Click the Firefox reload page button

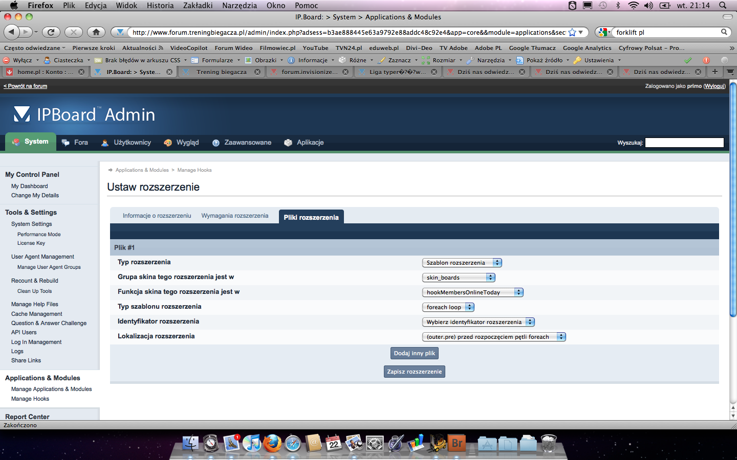[51, 32]
